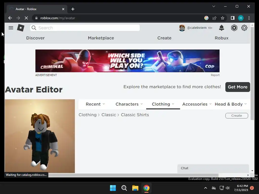Image resolution: width=259 pixels, height=194 pixels.
Task: Report the advertisement
Action: click(x=215, y=75)
